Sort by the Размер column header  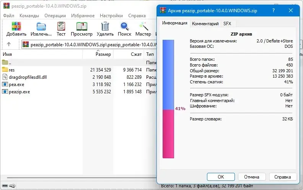coord(98,54)
